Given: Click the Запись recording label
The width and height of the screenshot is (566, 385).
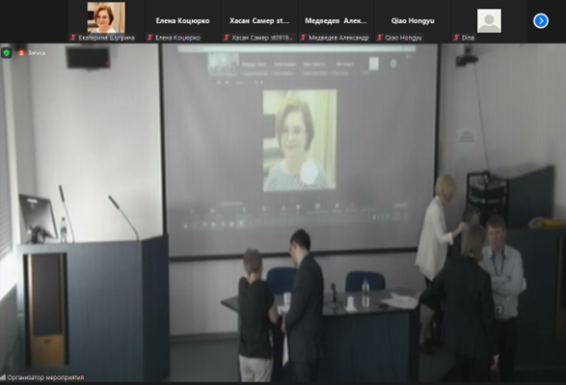Looking at the screenshot, I should pos(36,53).
